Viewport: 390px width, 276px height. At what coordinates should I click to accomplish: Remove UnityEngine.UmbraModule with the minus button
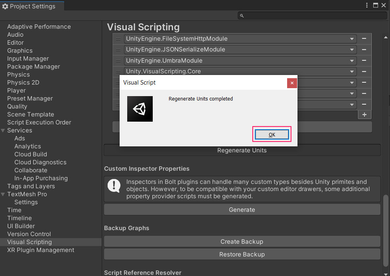(x=364, y=61)
